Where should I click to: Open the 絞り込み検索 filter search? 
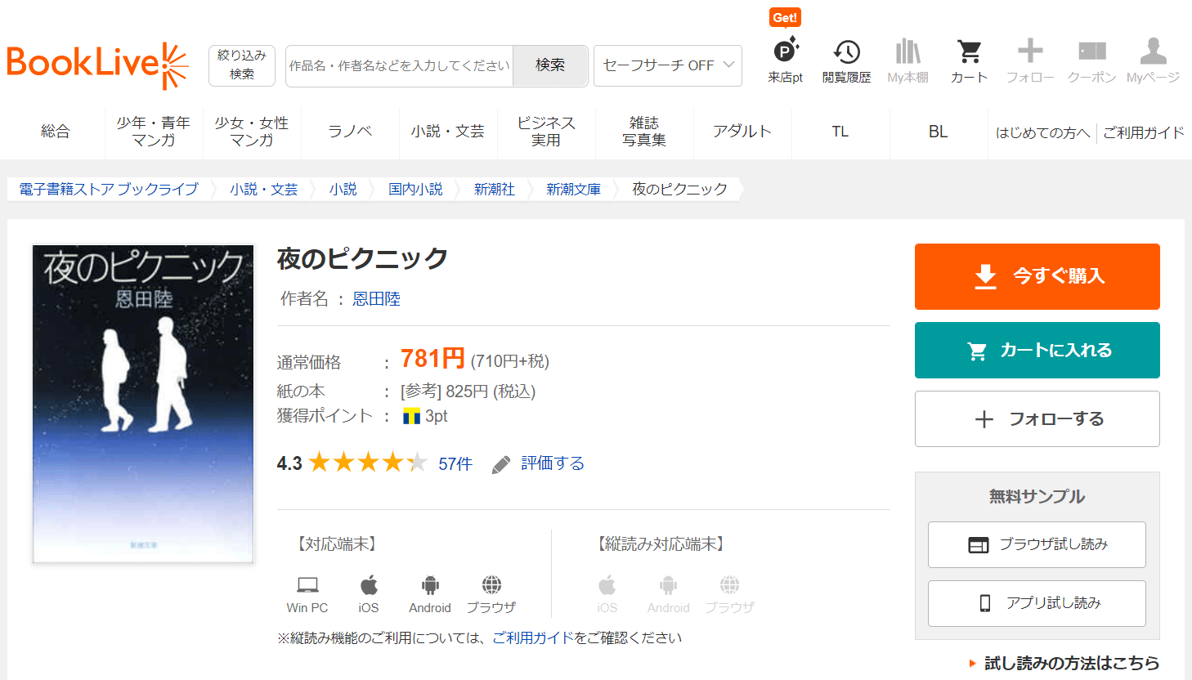click(x=241, y=65)
